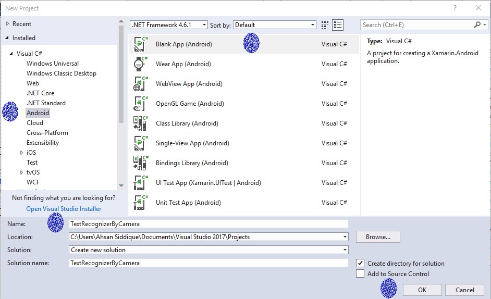Select Single-View App (Android) template name
This screenshot has width=491, height=299.
pos(192,143)
